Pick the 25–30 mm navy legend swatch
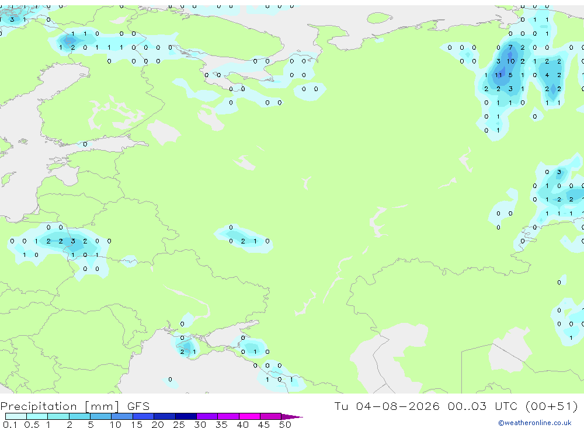The width and height of the screenshot is (584, 428). tap(186, 416)
